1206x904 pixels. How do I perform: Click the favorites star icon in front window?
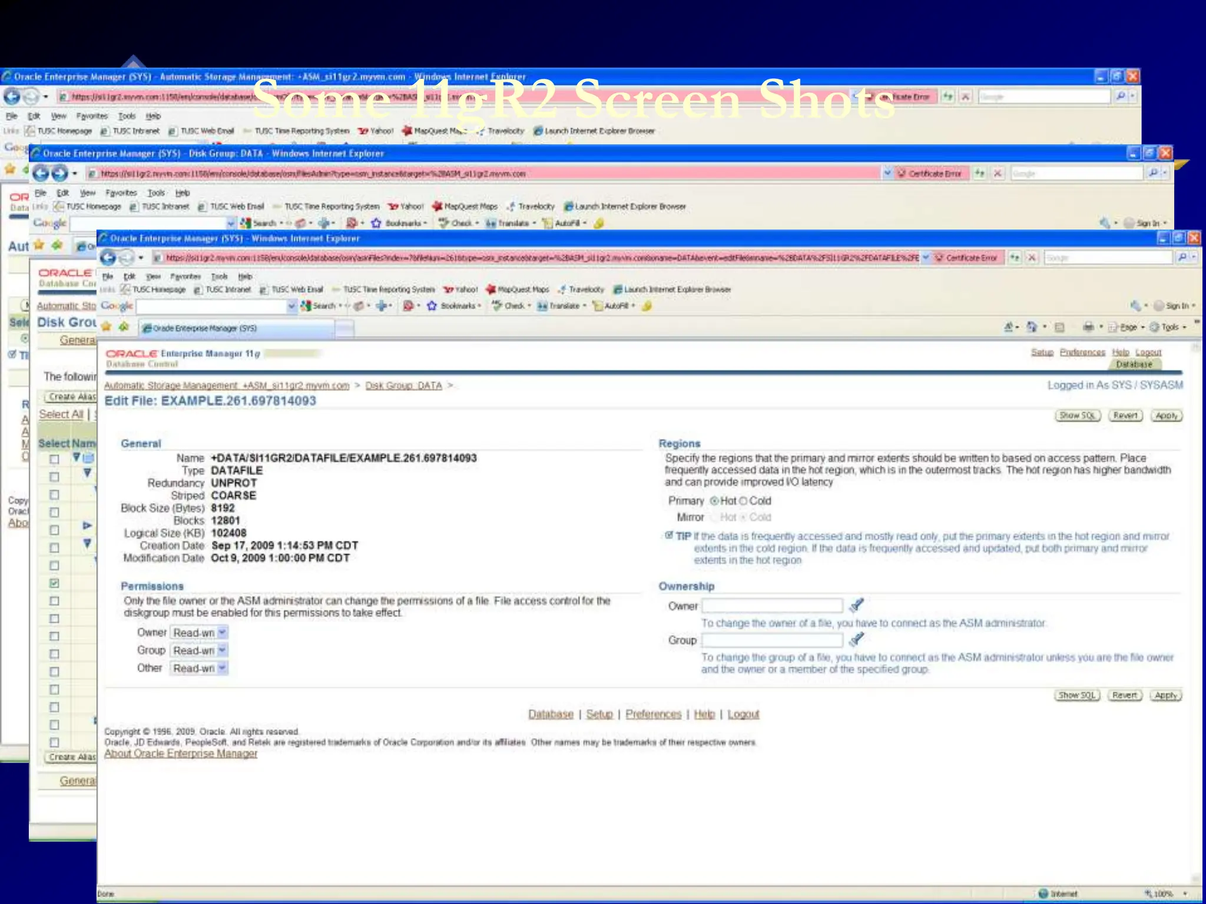tap(106, 327)
